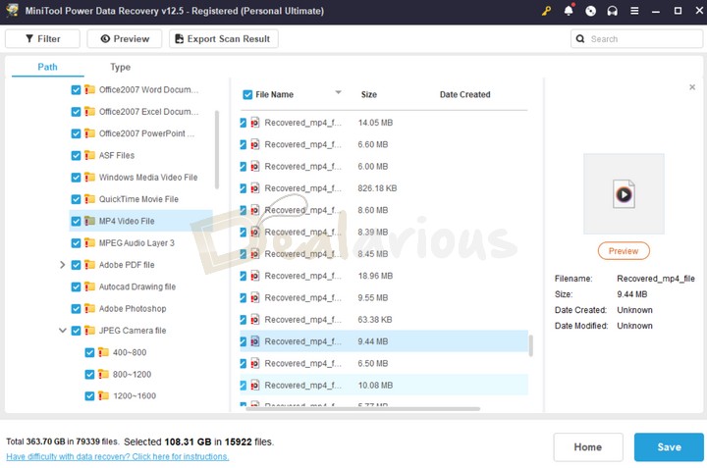The height and width of the screenshot is (468, 707).
Task: Open the File Name column sort dropdown
Action: 338,92
